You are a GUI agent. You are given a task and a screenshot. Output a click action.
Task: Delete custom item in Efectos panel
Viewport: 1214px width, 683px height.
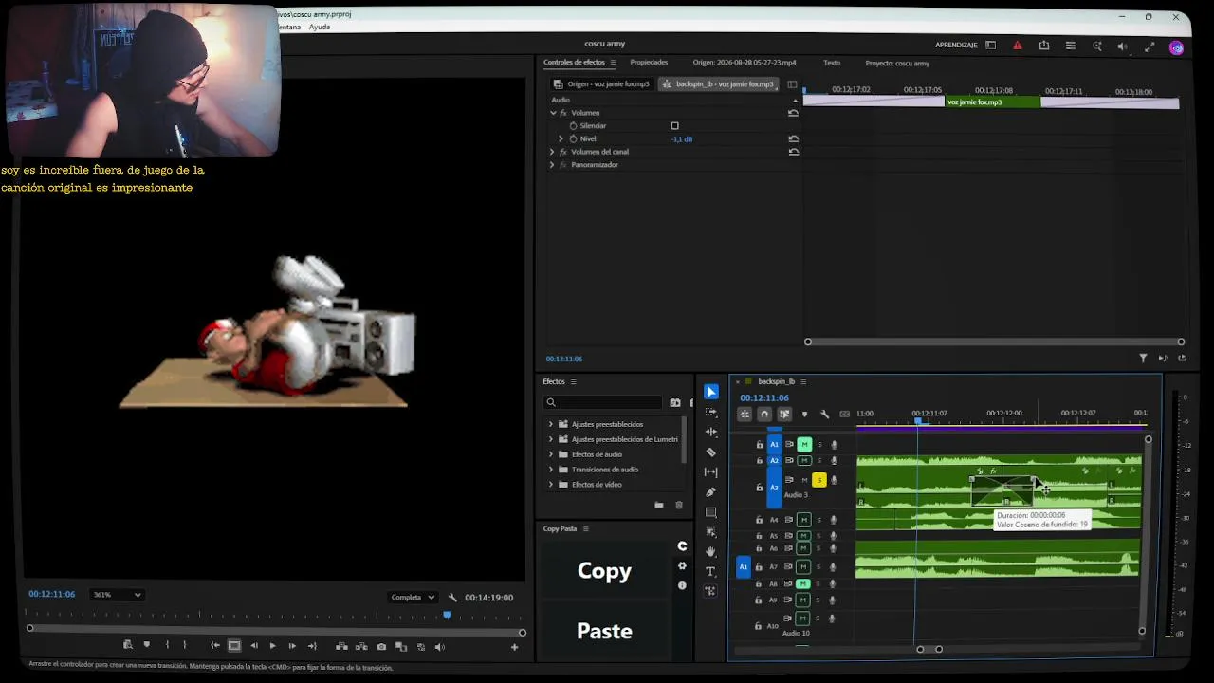[x=678, y=505]
